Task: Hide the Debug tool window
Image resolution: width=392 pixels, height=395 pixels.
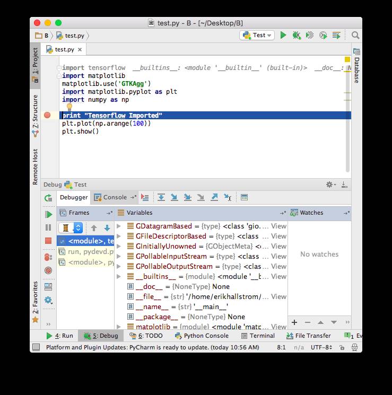Action: (x=344, y=185)
